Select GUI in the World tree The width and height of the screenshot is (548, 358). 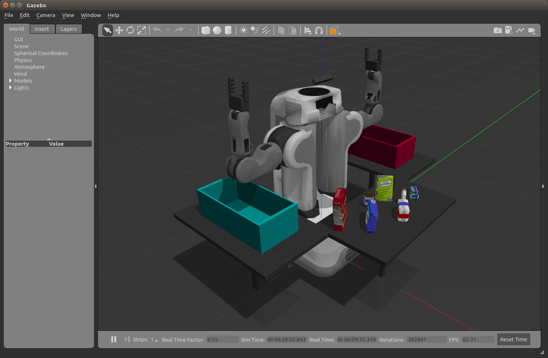point(18,39)
